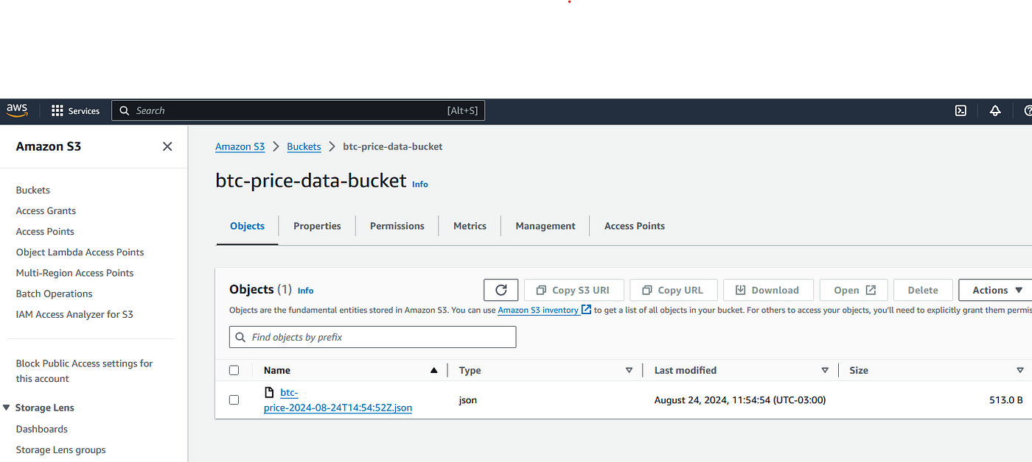Close the Amazon S3 side panel

(x=167, y=146)
